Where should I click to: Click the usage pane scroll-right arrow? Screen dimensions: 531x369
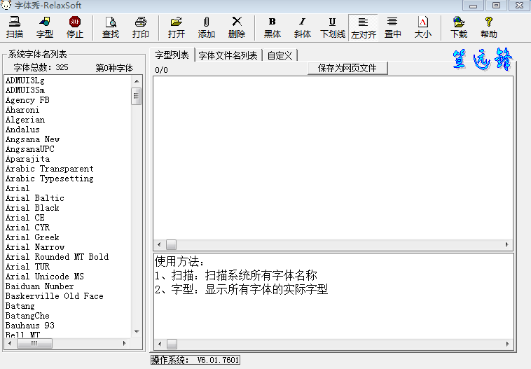(507, 344)
